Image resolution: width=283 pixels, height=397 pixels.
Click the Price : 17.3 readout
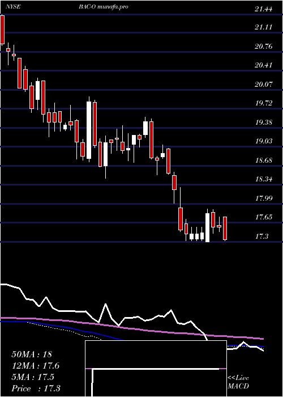[x=36, y=388]
